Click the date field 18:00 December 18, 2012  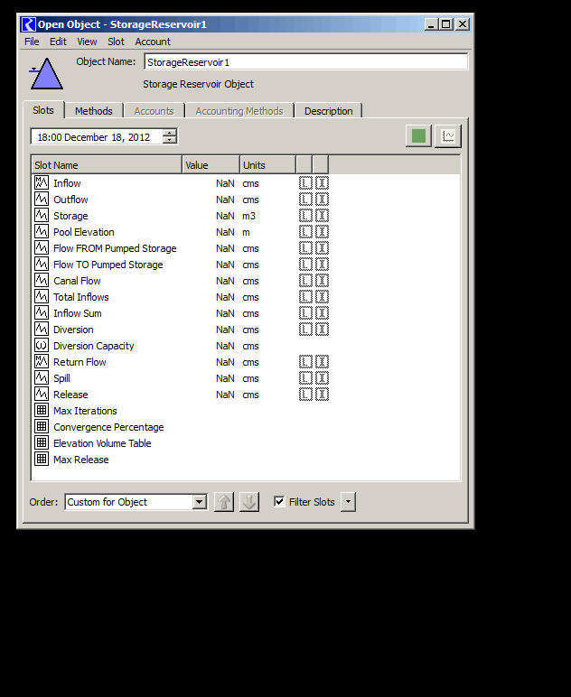[97, 137]
